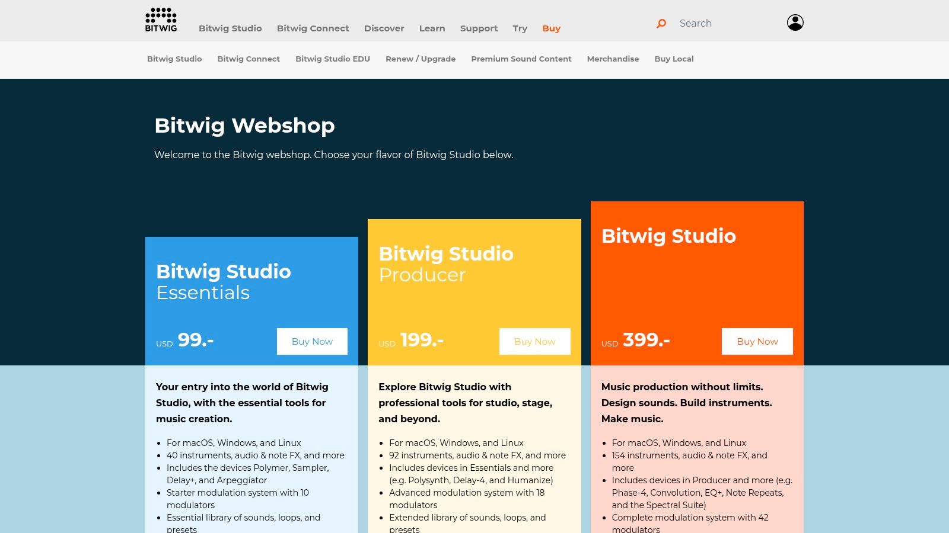Click 'Your entry into the world of Bitwig' text
Viewport: 949px width, 533px height.
tap(242, 403)
